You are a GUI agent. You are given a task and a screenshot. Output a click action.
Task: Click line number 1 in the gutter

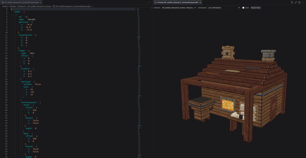[7, 9]
